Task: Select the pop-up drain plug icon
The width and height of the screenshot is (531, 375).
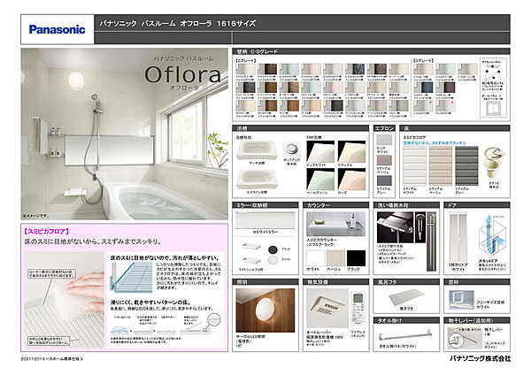Action: (x=289, y=150)
